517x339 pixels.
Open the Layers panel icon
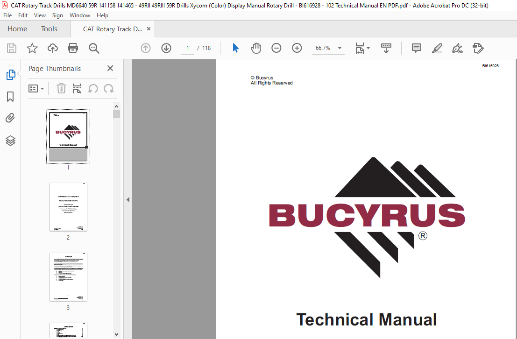click(10, 141)
